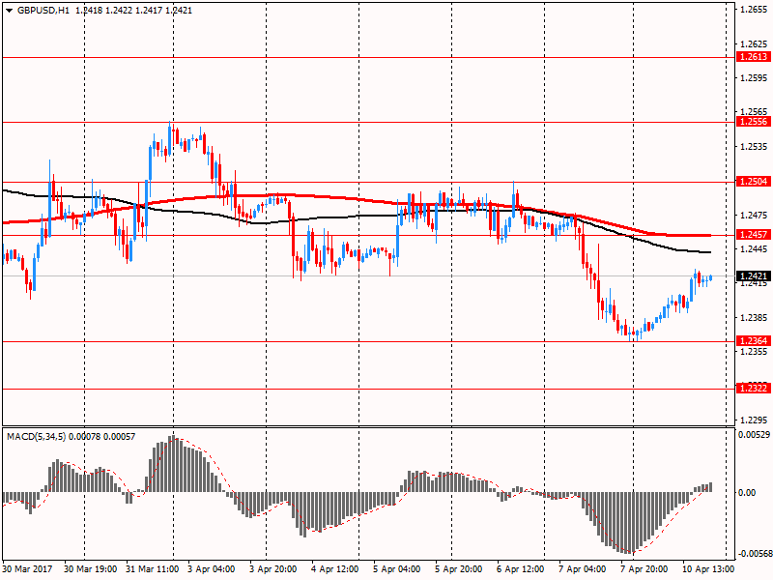Screen dimensions: 773x580
Task: Click the red 1.2457 level price label
Action: (x=753, y=235)
